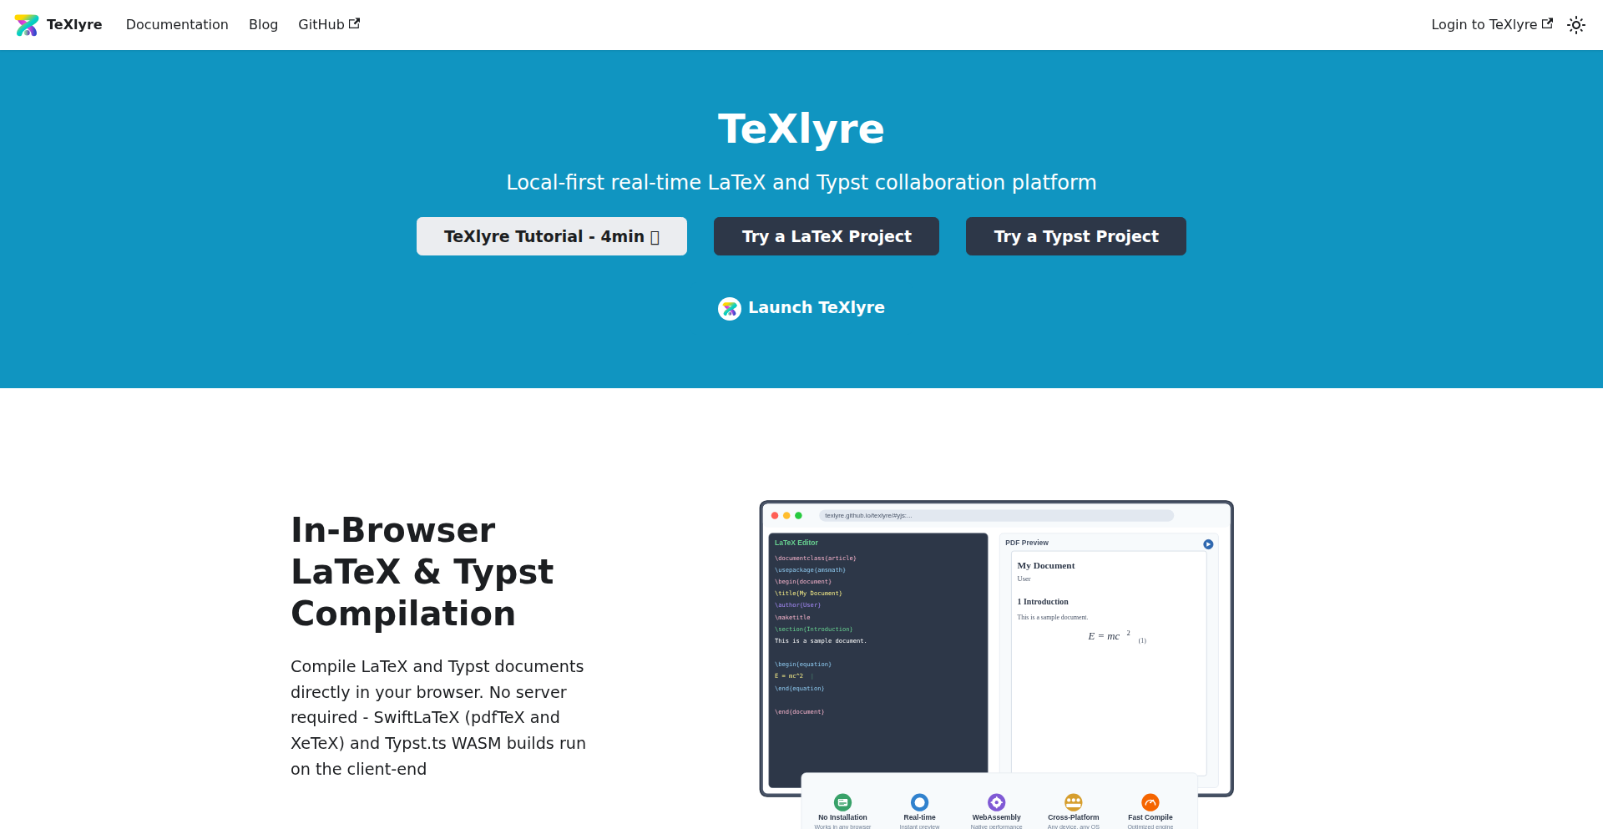Go to the Blog page
Image resolution: width=1603 pixels, height=829 pixels.
click(x=263, y=25)
